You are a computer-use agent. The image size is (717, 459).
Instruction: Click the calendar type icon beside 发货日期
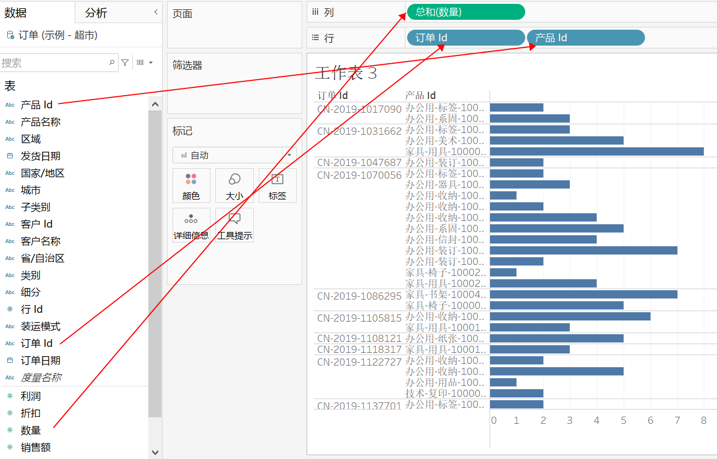[10, 156]
